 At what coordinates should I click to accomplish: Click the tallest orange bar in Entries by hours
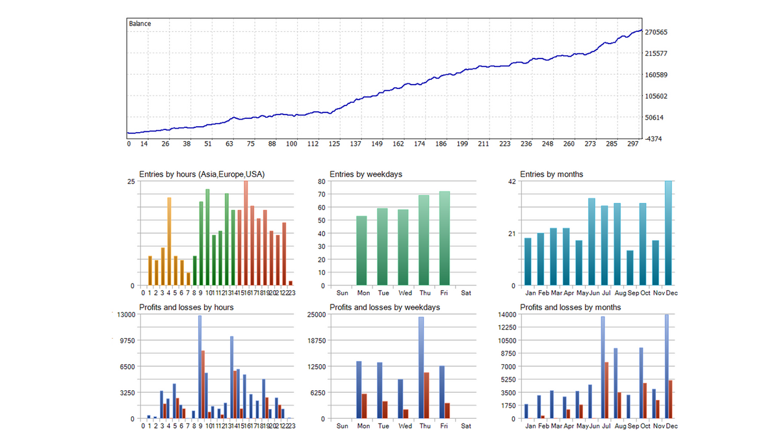tap(169, 241)
